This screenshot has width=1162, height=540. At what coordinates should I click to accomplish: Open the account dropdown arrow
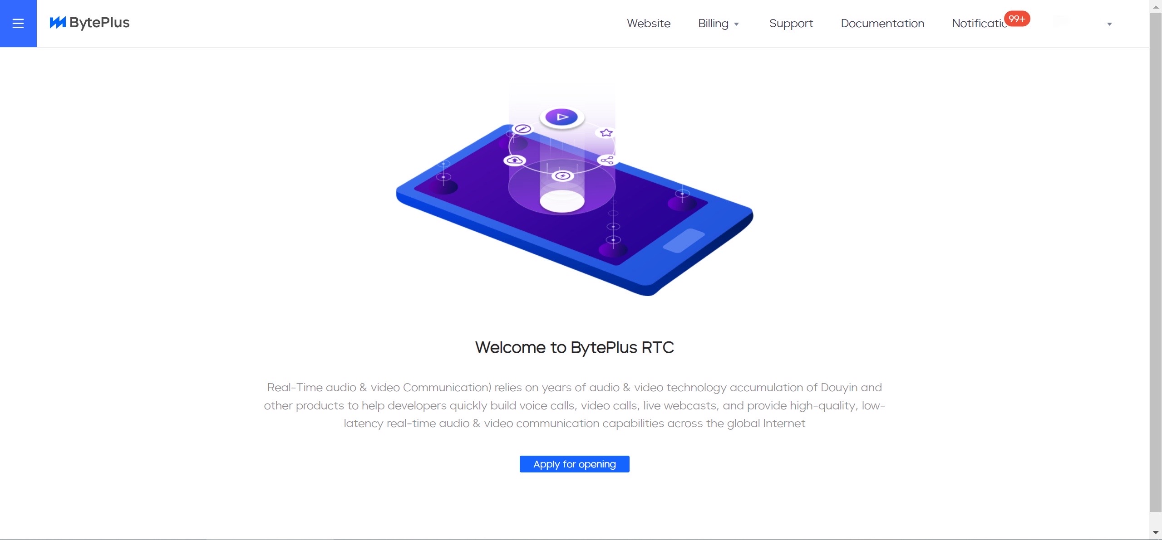click(1109, 24)
